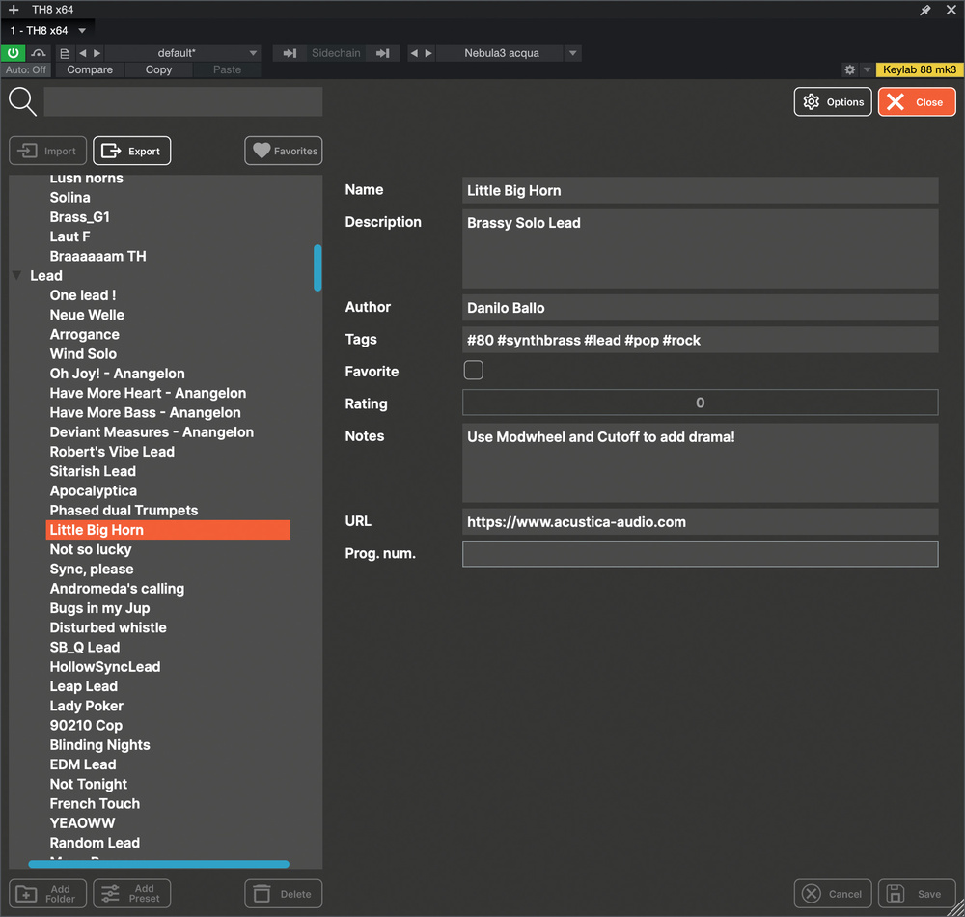The width and height of the screenshot is (965, 917).
Task: Click Copy in the preset toolbar
Action: point(158,70)
